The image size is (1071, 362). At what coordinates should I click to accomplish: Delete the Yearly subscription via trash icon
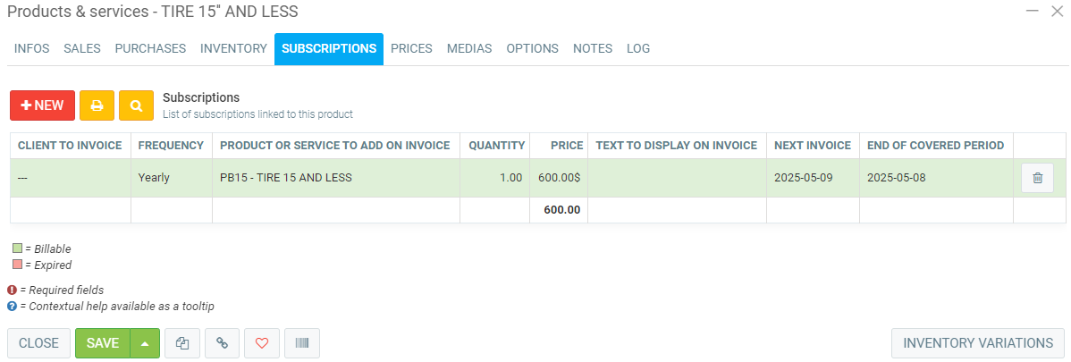1037,178
